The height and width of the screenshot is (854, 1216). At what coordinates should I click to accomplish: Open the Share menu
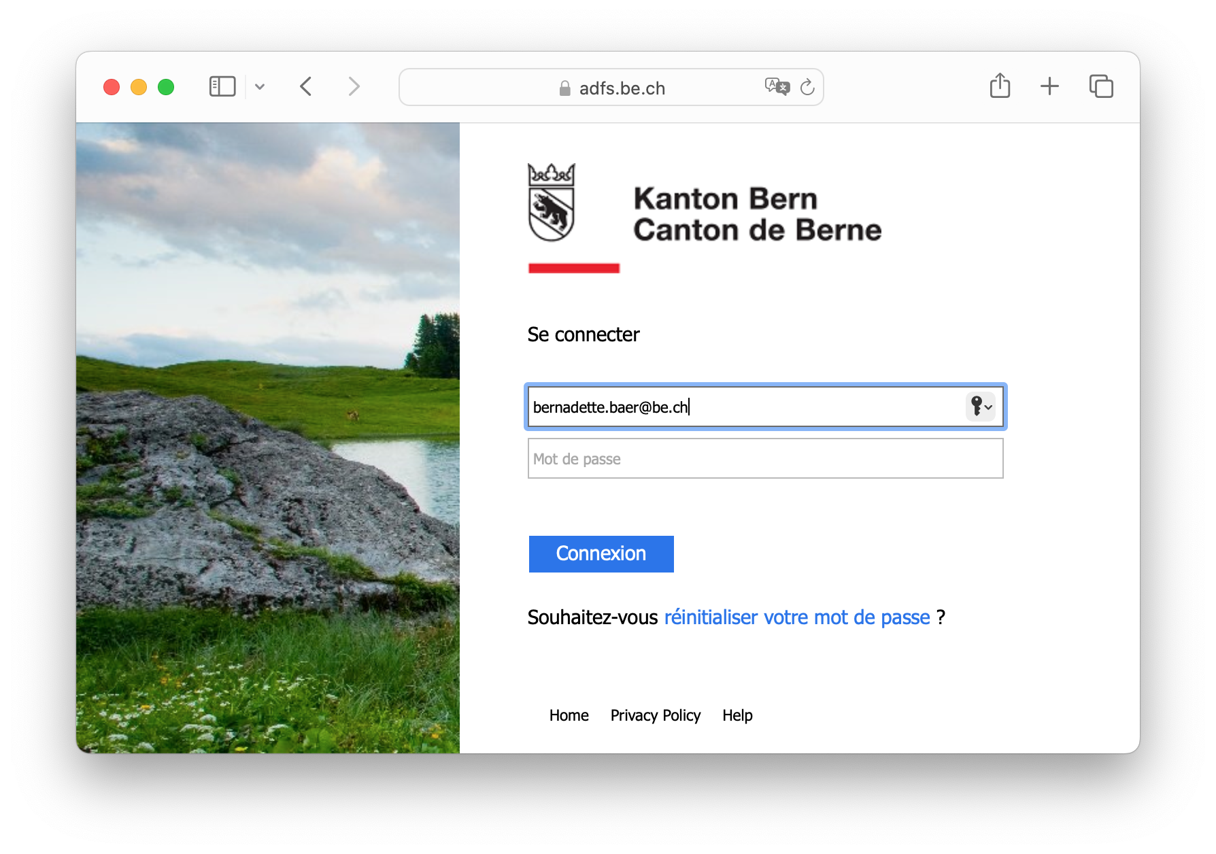pyautogui.click(x=1000, y=86)
